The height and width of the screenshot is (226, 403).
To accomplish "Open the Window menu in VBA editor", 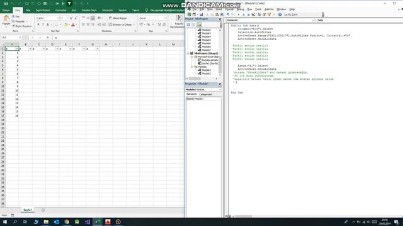I will point(281,9).
